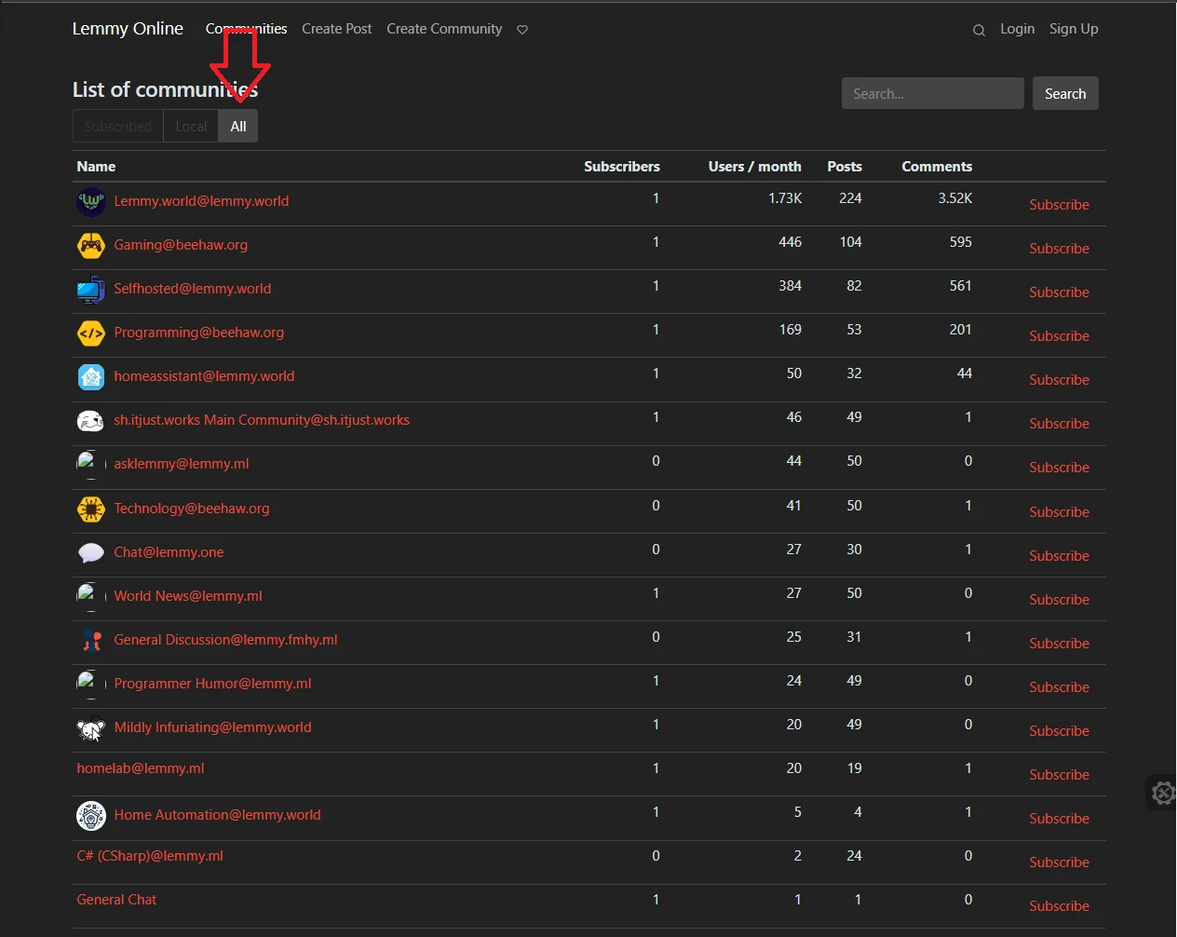Subscribe to Gaming@beehaw.org

1059,249
